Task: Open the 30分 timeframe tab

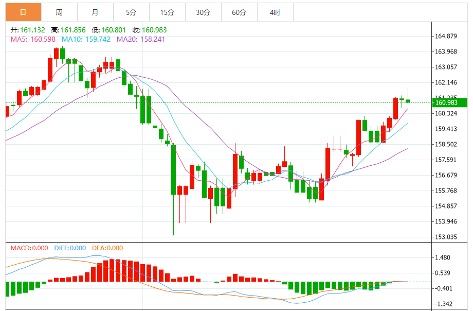Action: (203, 12)
